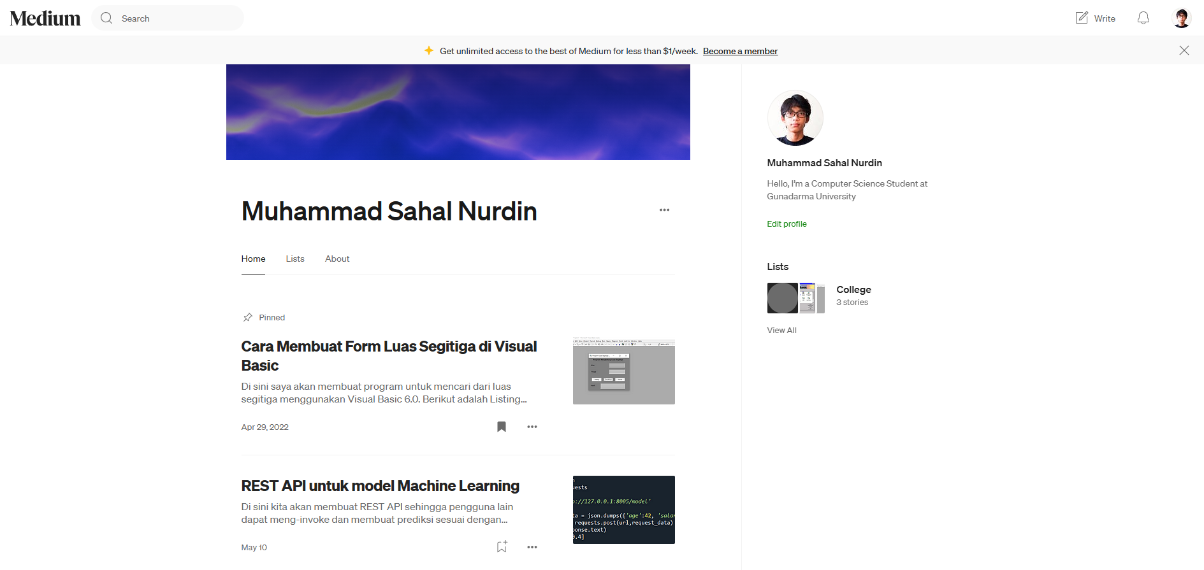Open the College list thumbnail

[795, 298]
